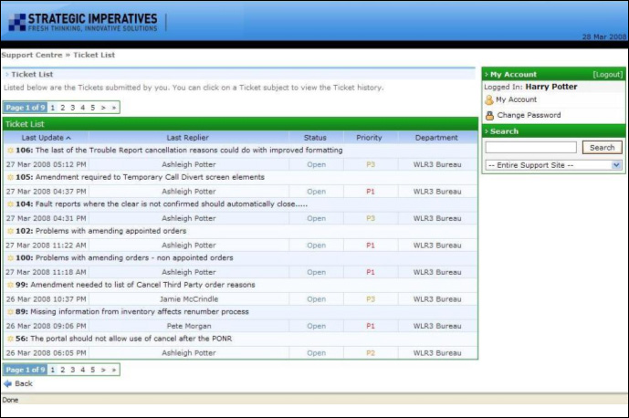This screenshot has width=629, height=418.
Task: Click the Change Password lock icon
Action: pos(489,116)
